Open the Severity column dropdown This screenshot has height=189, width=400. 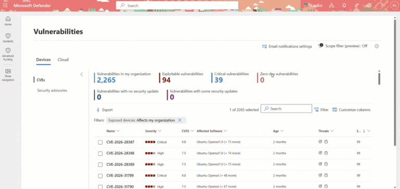(160, 131)
